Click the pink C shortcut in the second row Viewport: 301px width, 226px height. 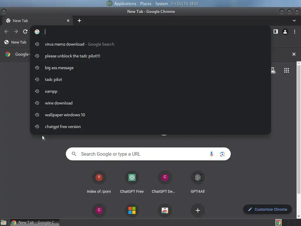point(99,210)
